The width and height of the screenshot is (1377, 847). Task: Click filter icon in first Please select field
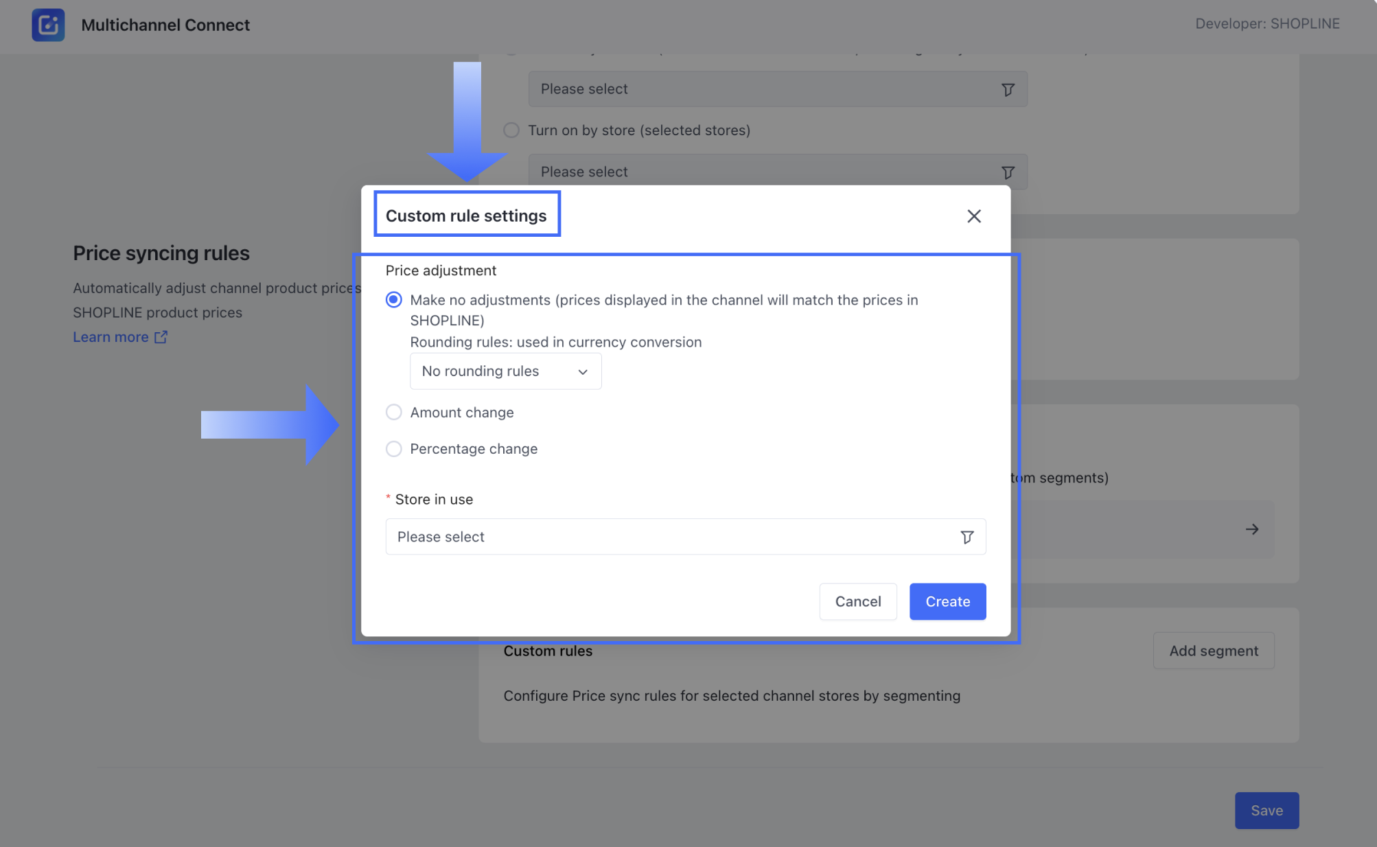pos(1007,89)
